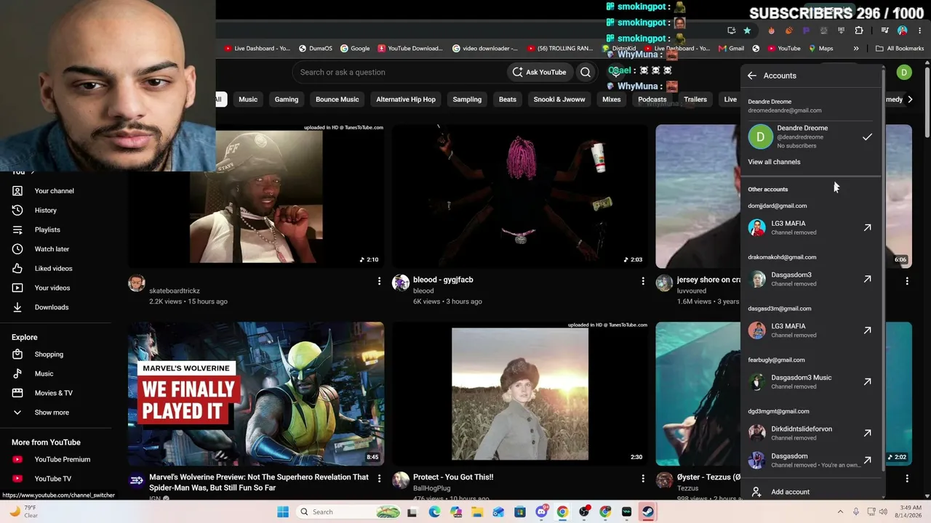
Task: Select the Music category chip
Action: tap(248, 100)
